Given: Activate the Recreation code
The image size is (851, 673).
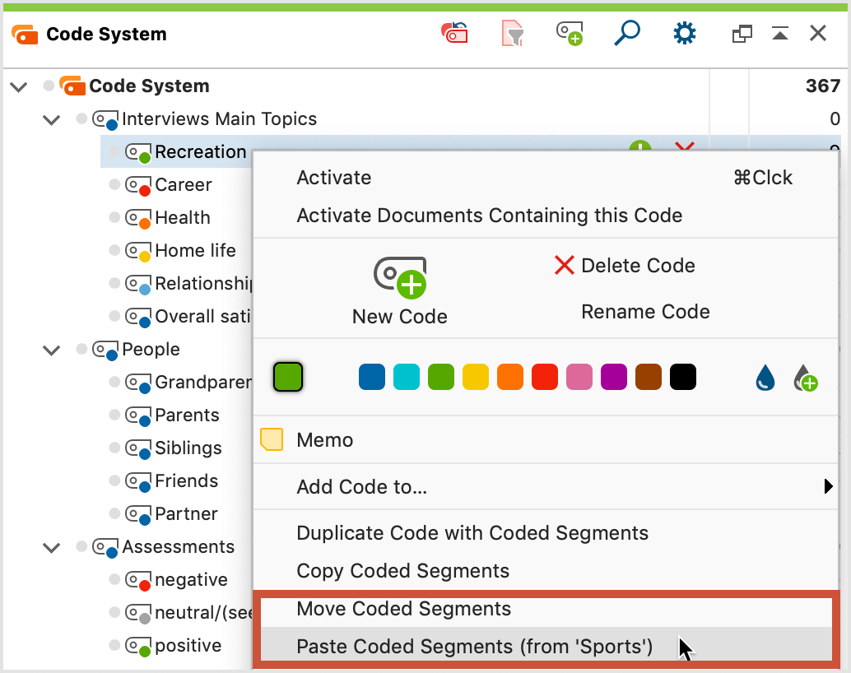Looking at the screenshot, I should click(333, 177).
